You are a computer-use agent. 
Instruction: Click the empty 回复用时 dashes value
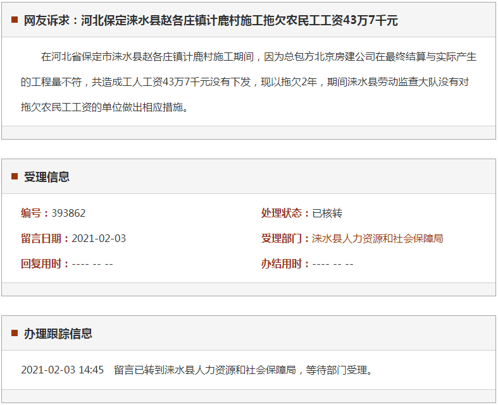(92, 263)
